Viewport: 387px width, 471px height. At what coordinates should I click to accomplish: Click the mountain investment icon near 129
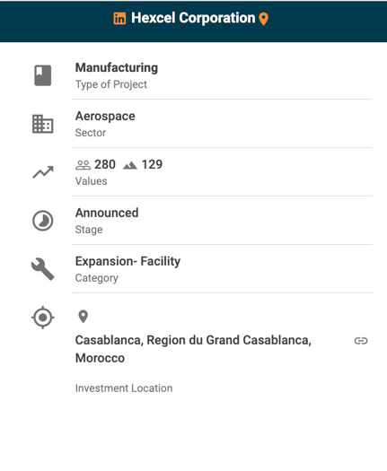tap(130, 165)
